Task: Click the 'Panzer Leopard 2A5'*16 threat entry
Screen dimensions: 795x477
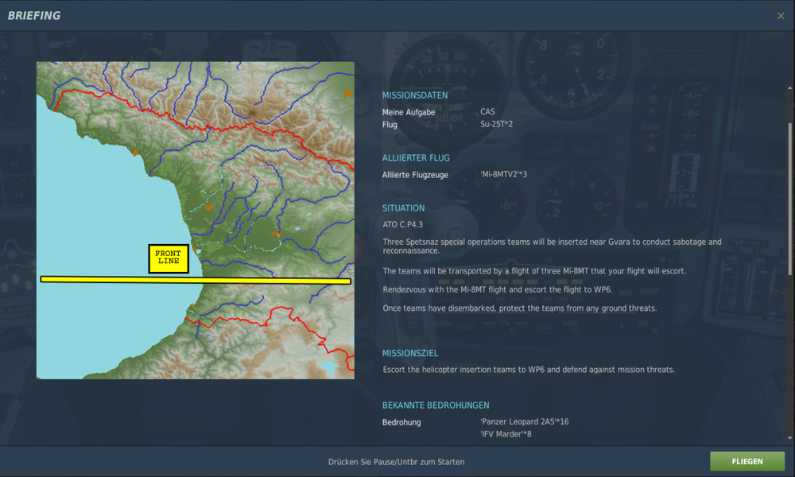Action: tap(524, 421)
